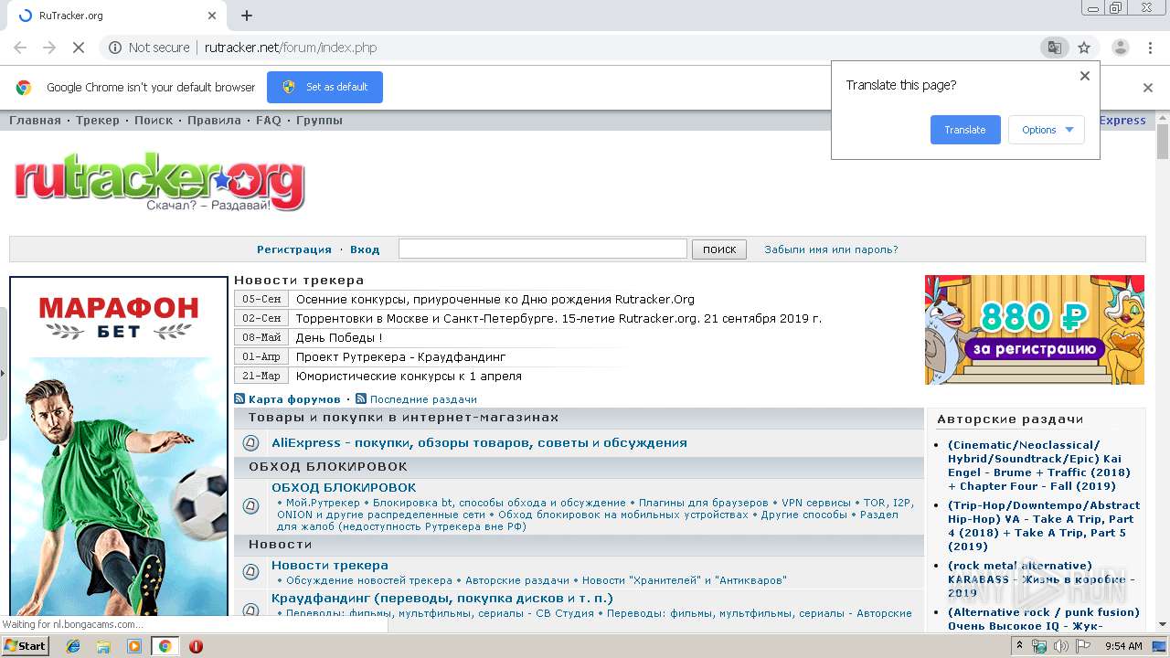The width and height of the screenshot is (1170, 658).
Task: Open Правила menu link
Action: pos(214,120)
